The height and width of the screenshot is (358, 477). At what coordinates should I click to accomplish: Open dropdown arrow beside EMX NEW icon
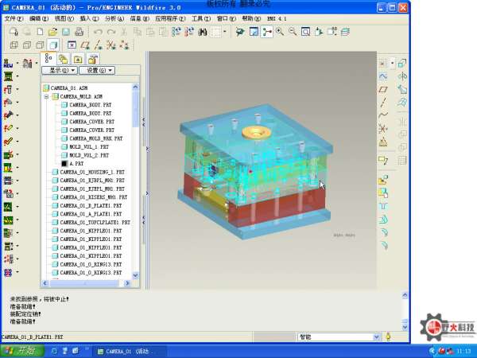(x=17, y=63)
